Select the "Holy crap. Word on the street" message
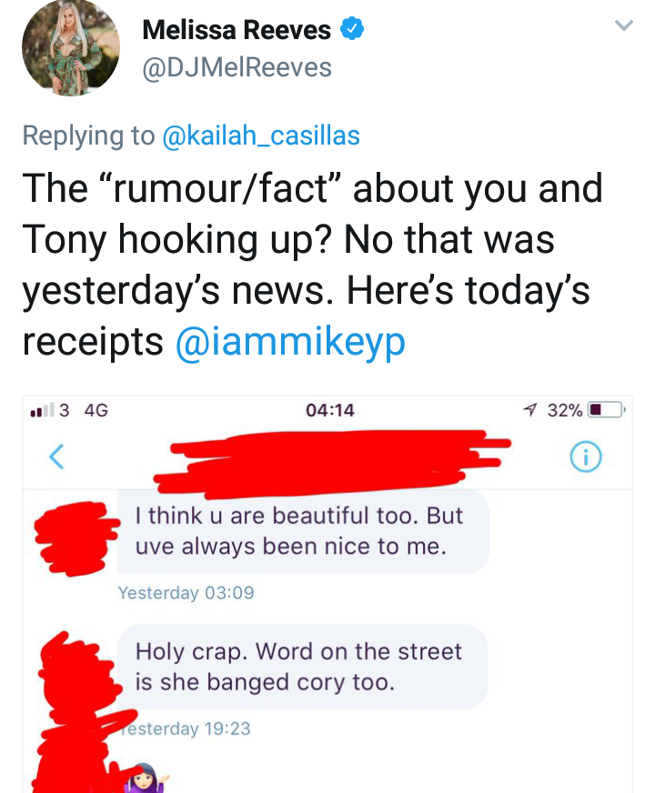This screenshot has height=793, width=655. [302, 667]
